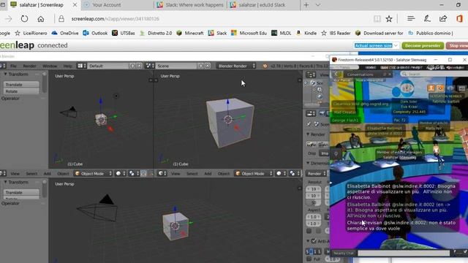Click Translate in the upper tool shelf

[x=21, y=85]
